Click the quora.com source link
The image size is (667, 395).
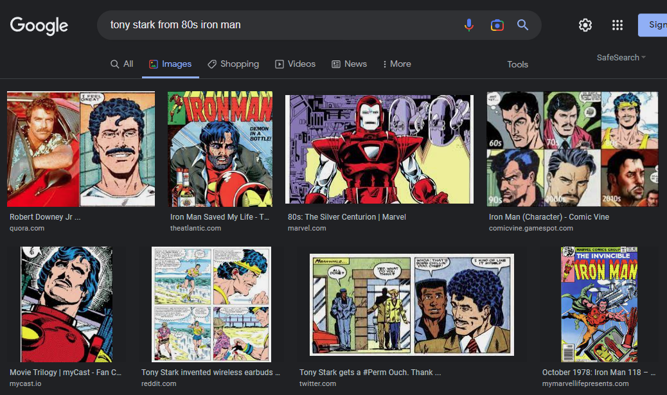(x=27, y=228)
